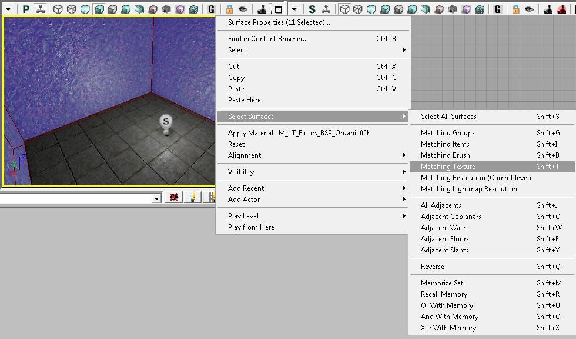
Task: Toggle the eye visibility option in perspective viewport
Action: pos(243,9)
